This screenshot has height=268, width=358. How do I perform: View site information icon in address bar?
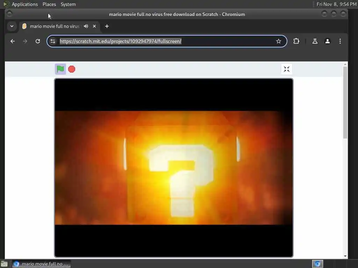click(53, 41)
